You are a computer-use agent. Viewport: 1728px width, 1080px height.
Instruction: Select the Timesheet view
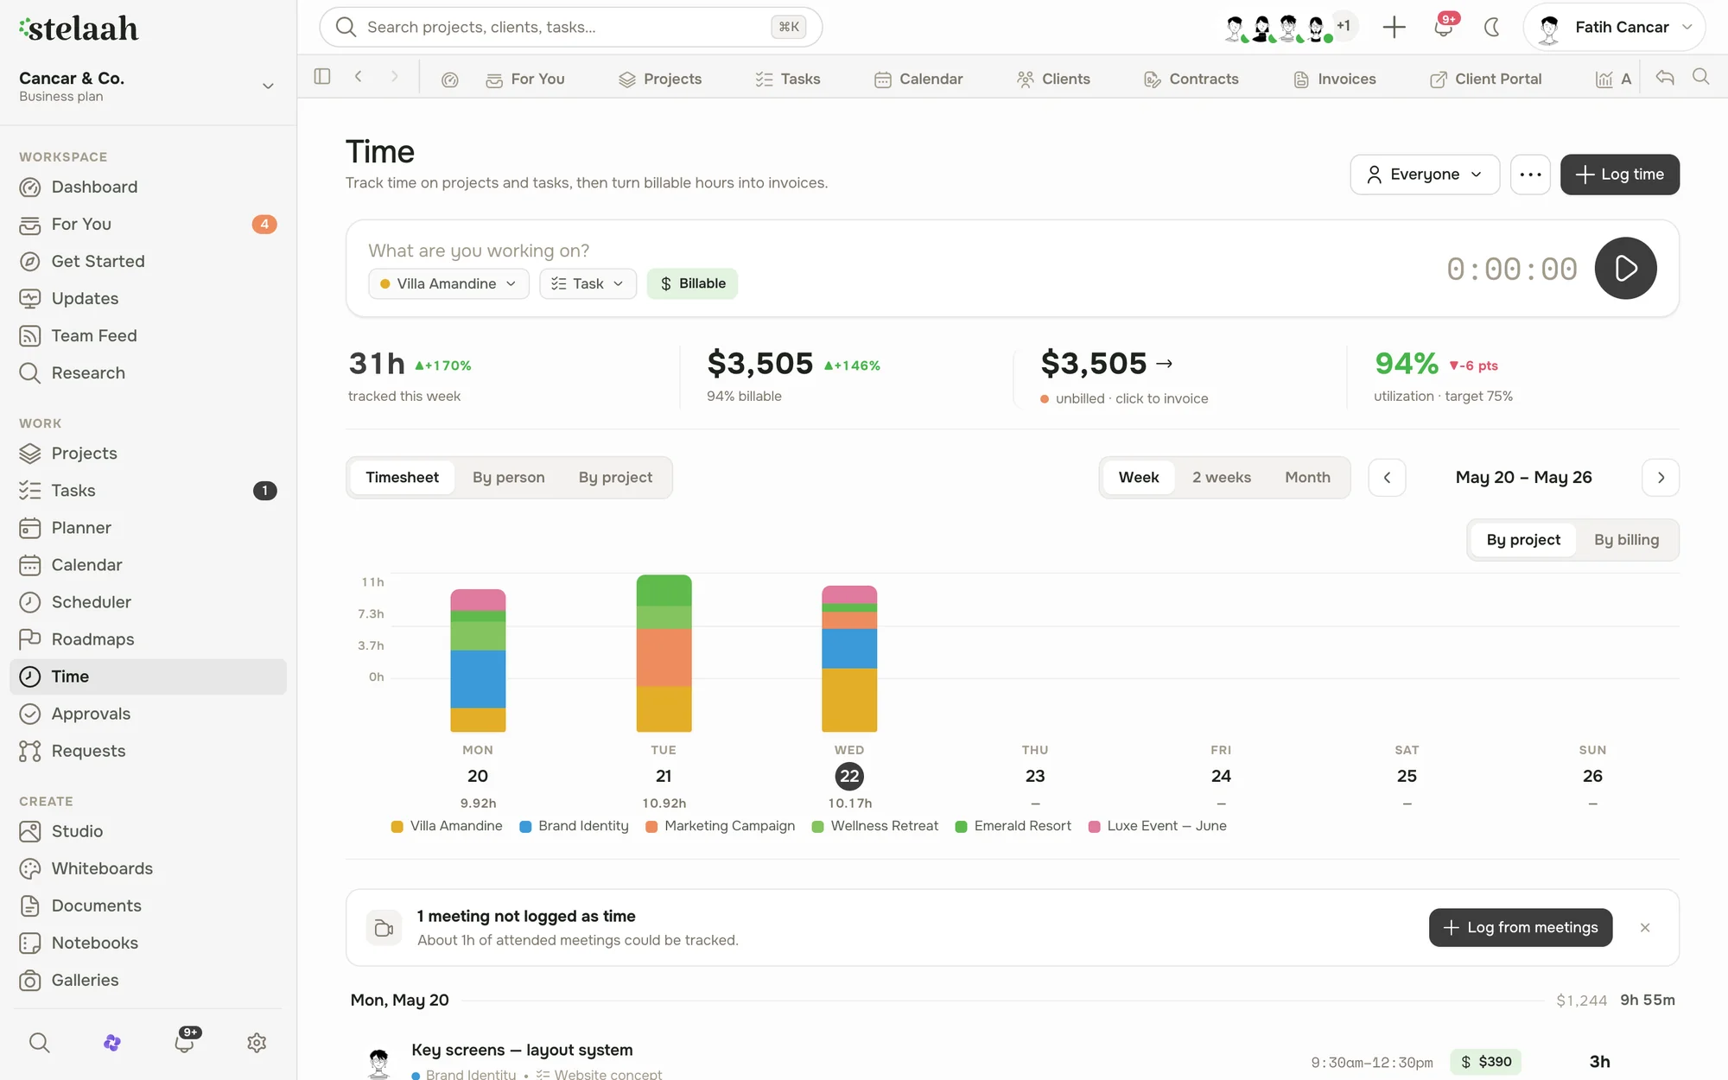click(x=402, y=477)
